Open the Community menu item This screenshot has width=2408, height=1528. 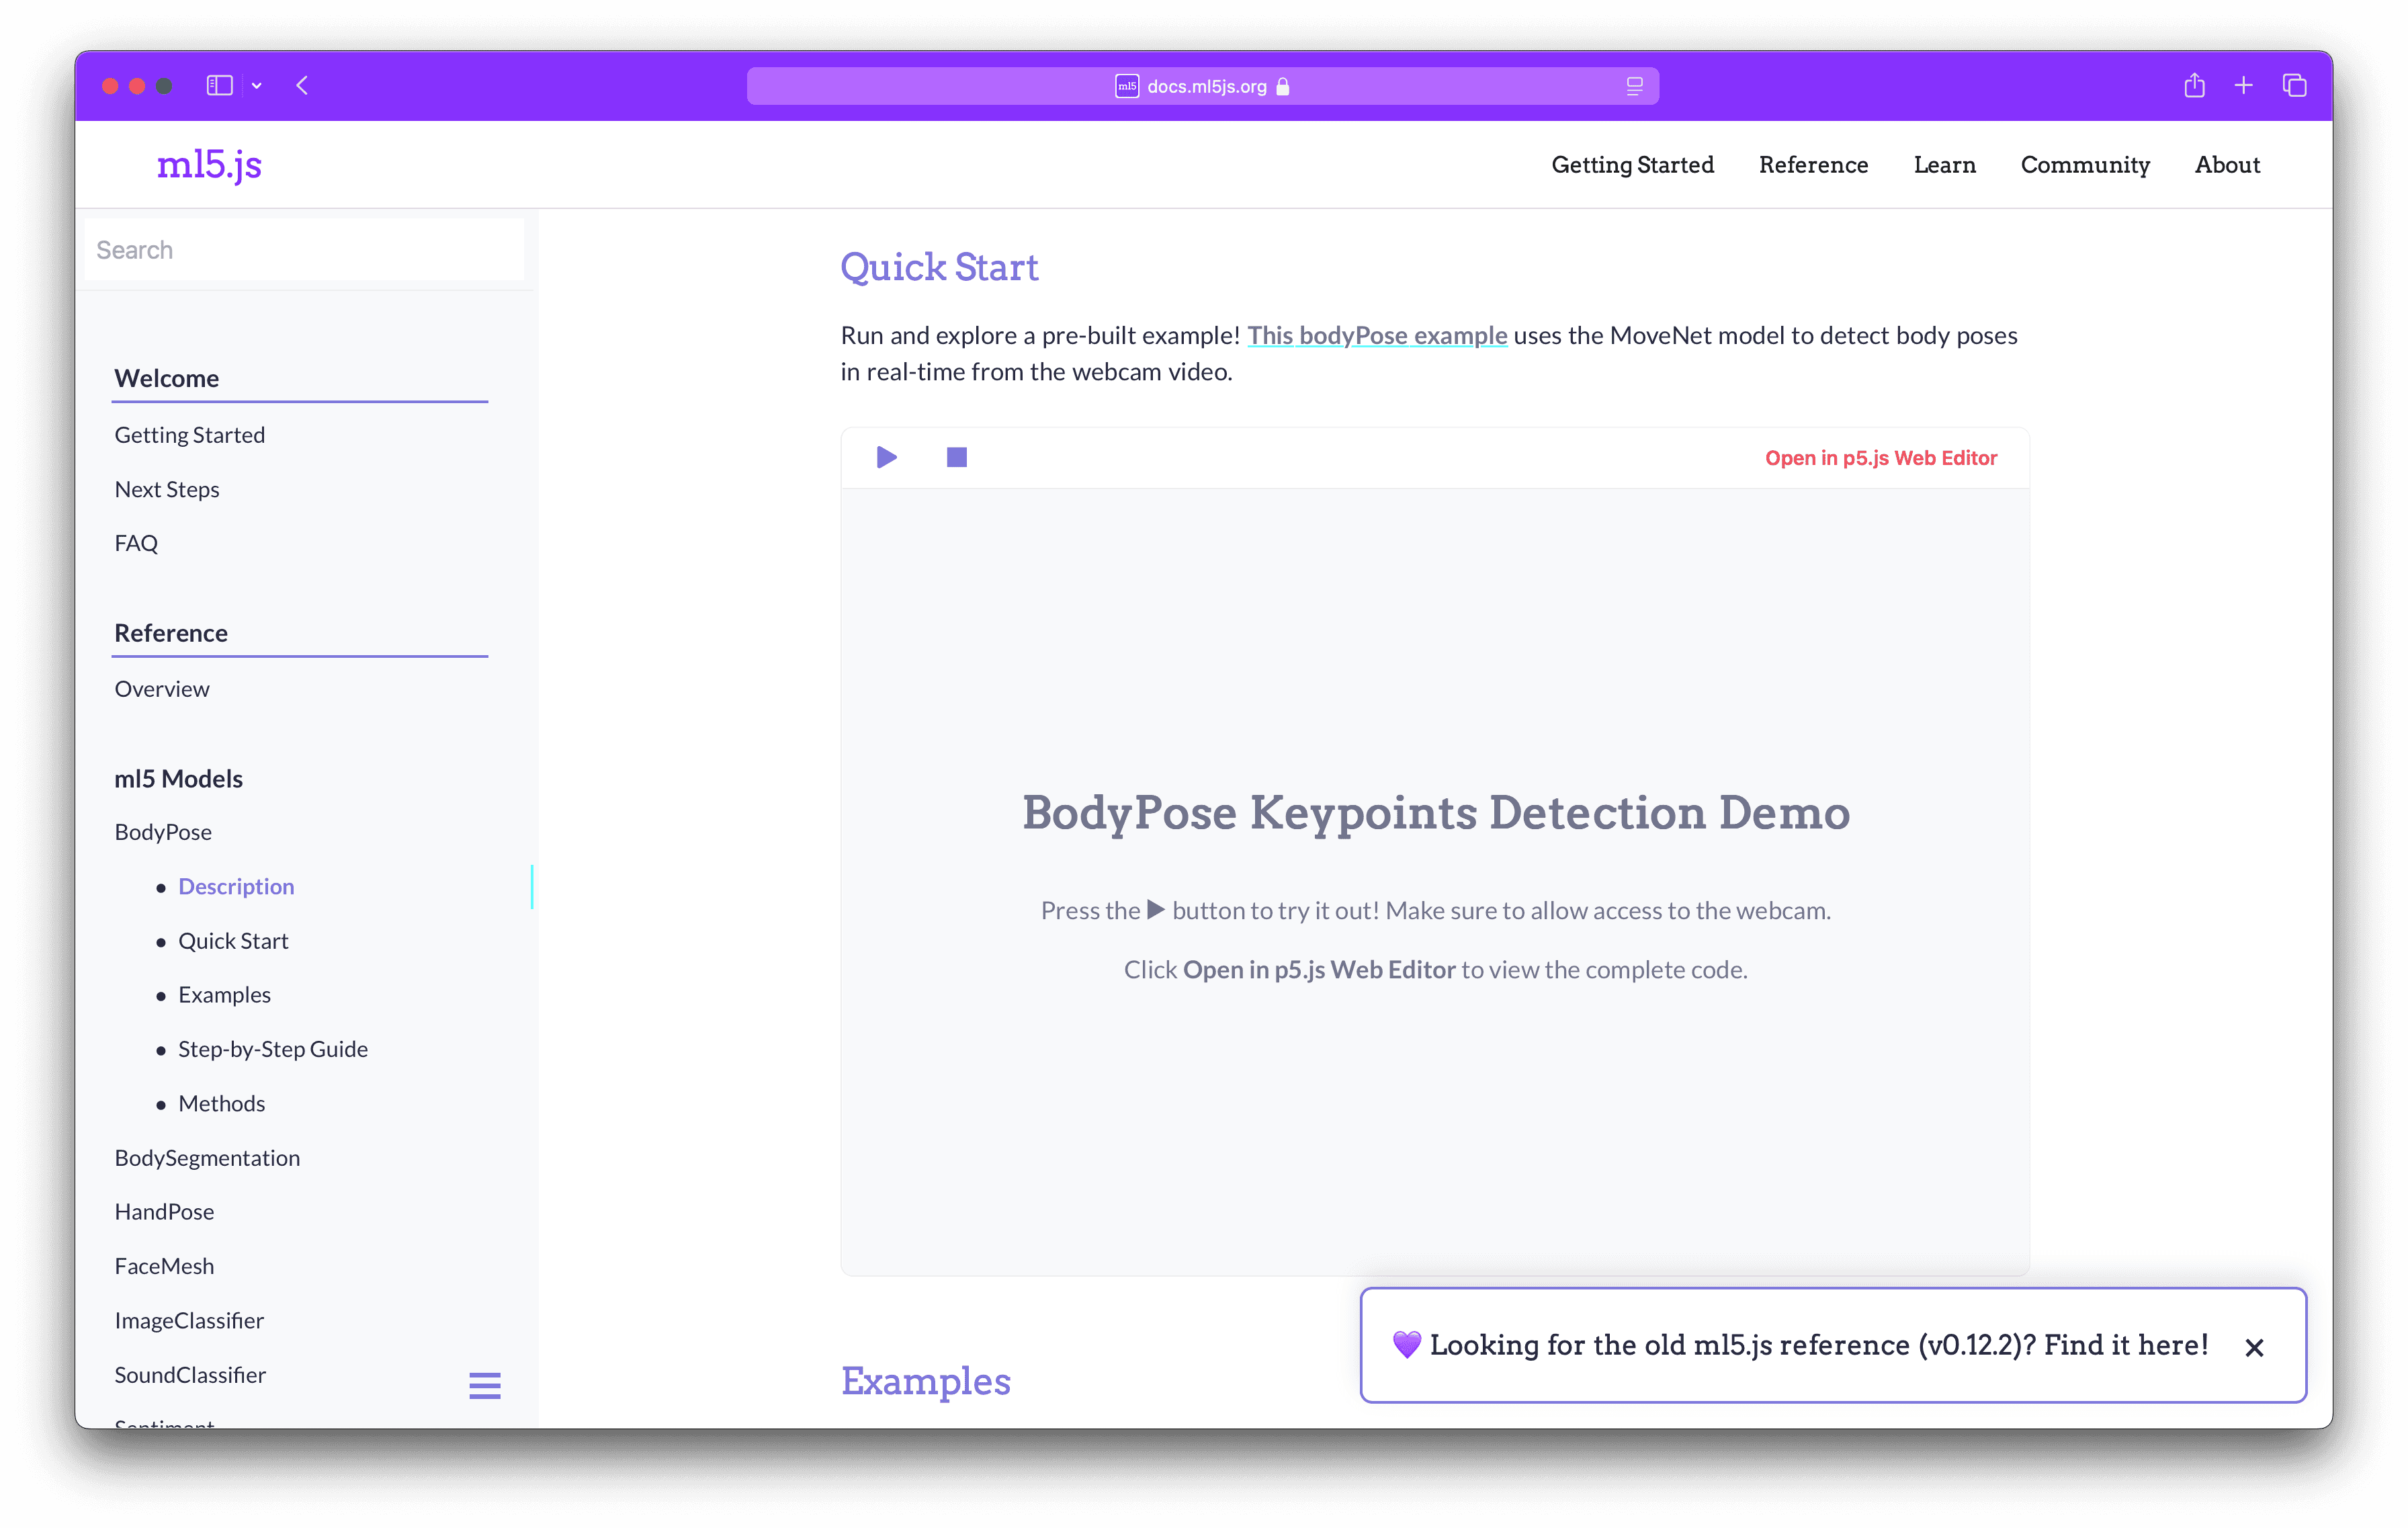pos(2085,165)
